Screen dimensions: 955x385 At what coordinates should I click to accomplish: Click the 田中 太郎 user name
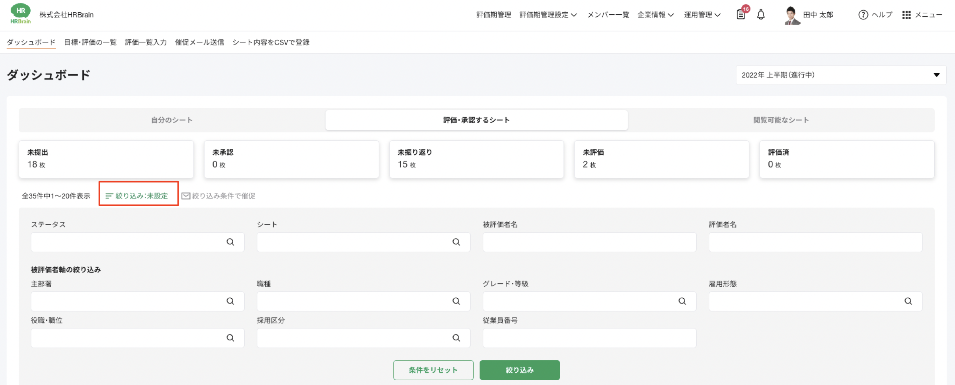coord(818,15)
